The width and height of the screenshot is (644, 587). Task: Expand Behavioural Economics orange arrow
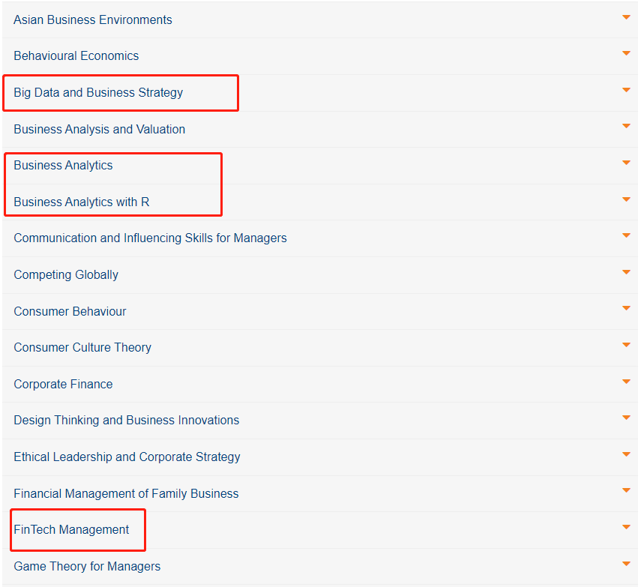pyautogui.click(x=626, y=53)
